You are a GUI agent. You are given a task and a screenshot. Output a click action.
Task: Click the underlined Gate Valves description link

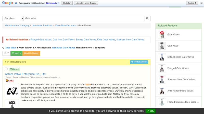[35, 88]
